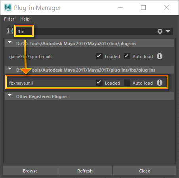This screenshot has height=178, width=179.
Task: Toggle Auto load for gameFbxExporter.mll
Action: [127, 56]
